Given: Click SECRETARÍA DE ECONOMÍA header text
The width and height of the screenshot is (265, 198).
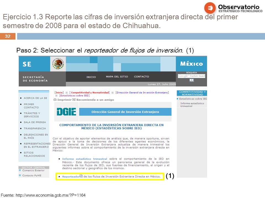Looking at the screenshot, I should coord(35,79).
